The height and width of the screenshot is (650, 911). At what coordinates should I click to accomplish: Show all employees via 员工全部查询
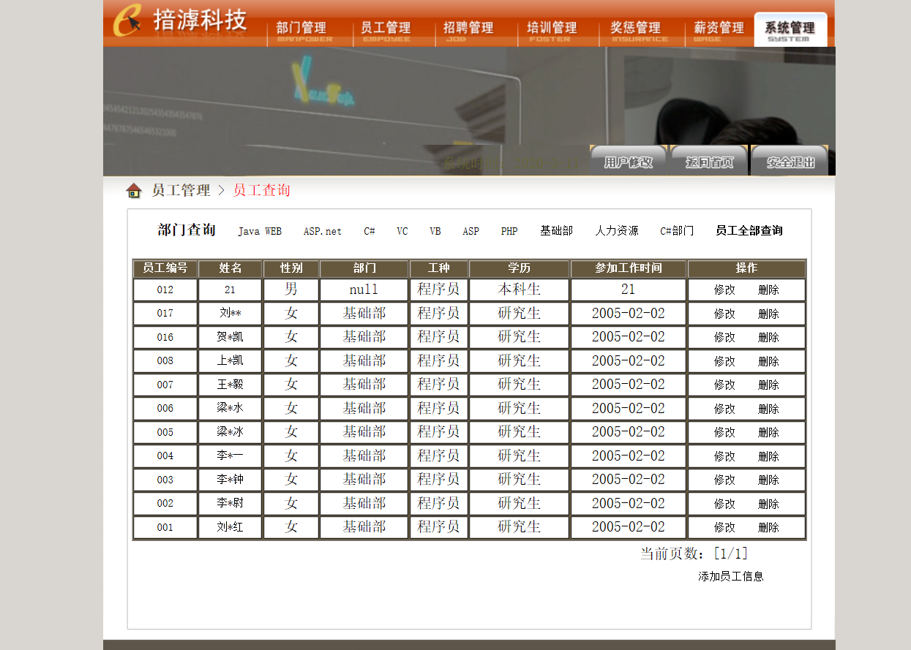tap(749, 231)
